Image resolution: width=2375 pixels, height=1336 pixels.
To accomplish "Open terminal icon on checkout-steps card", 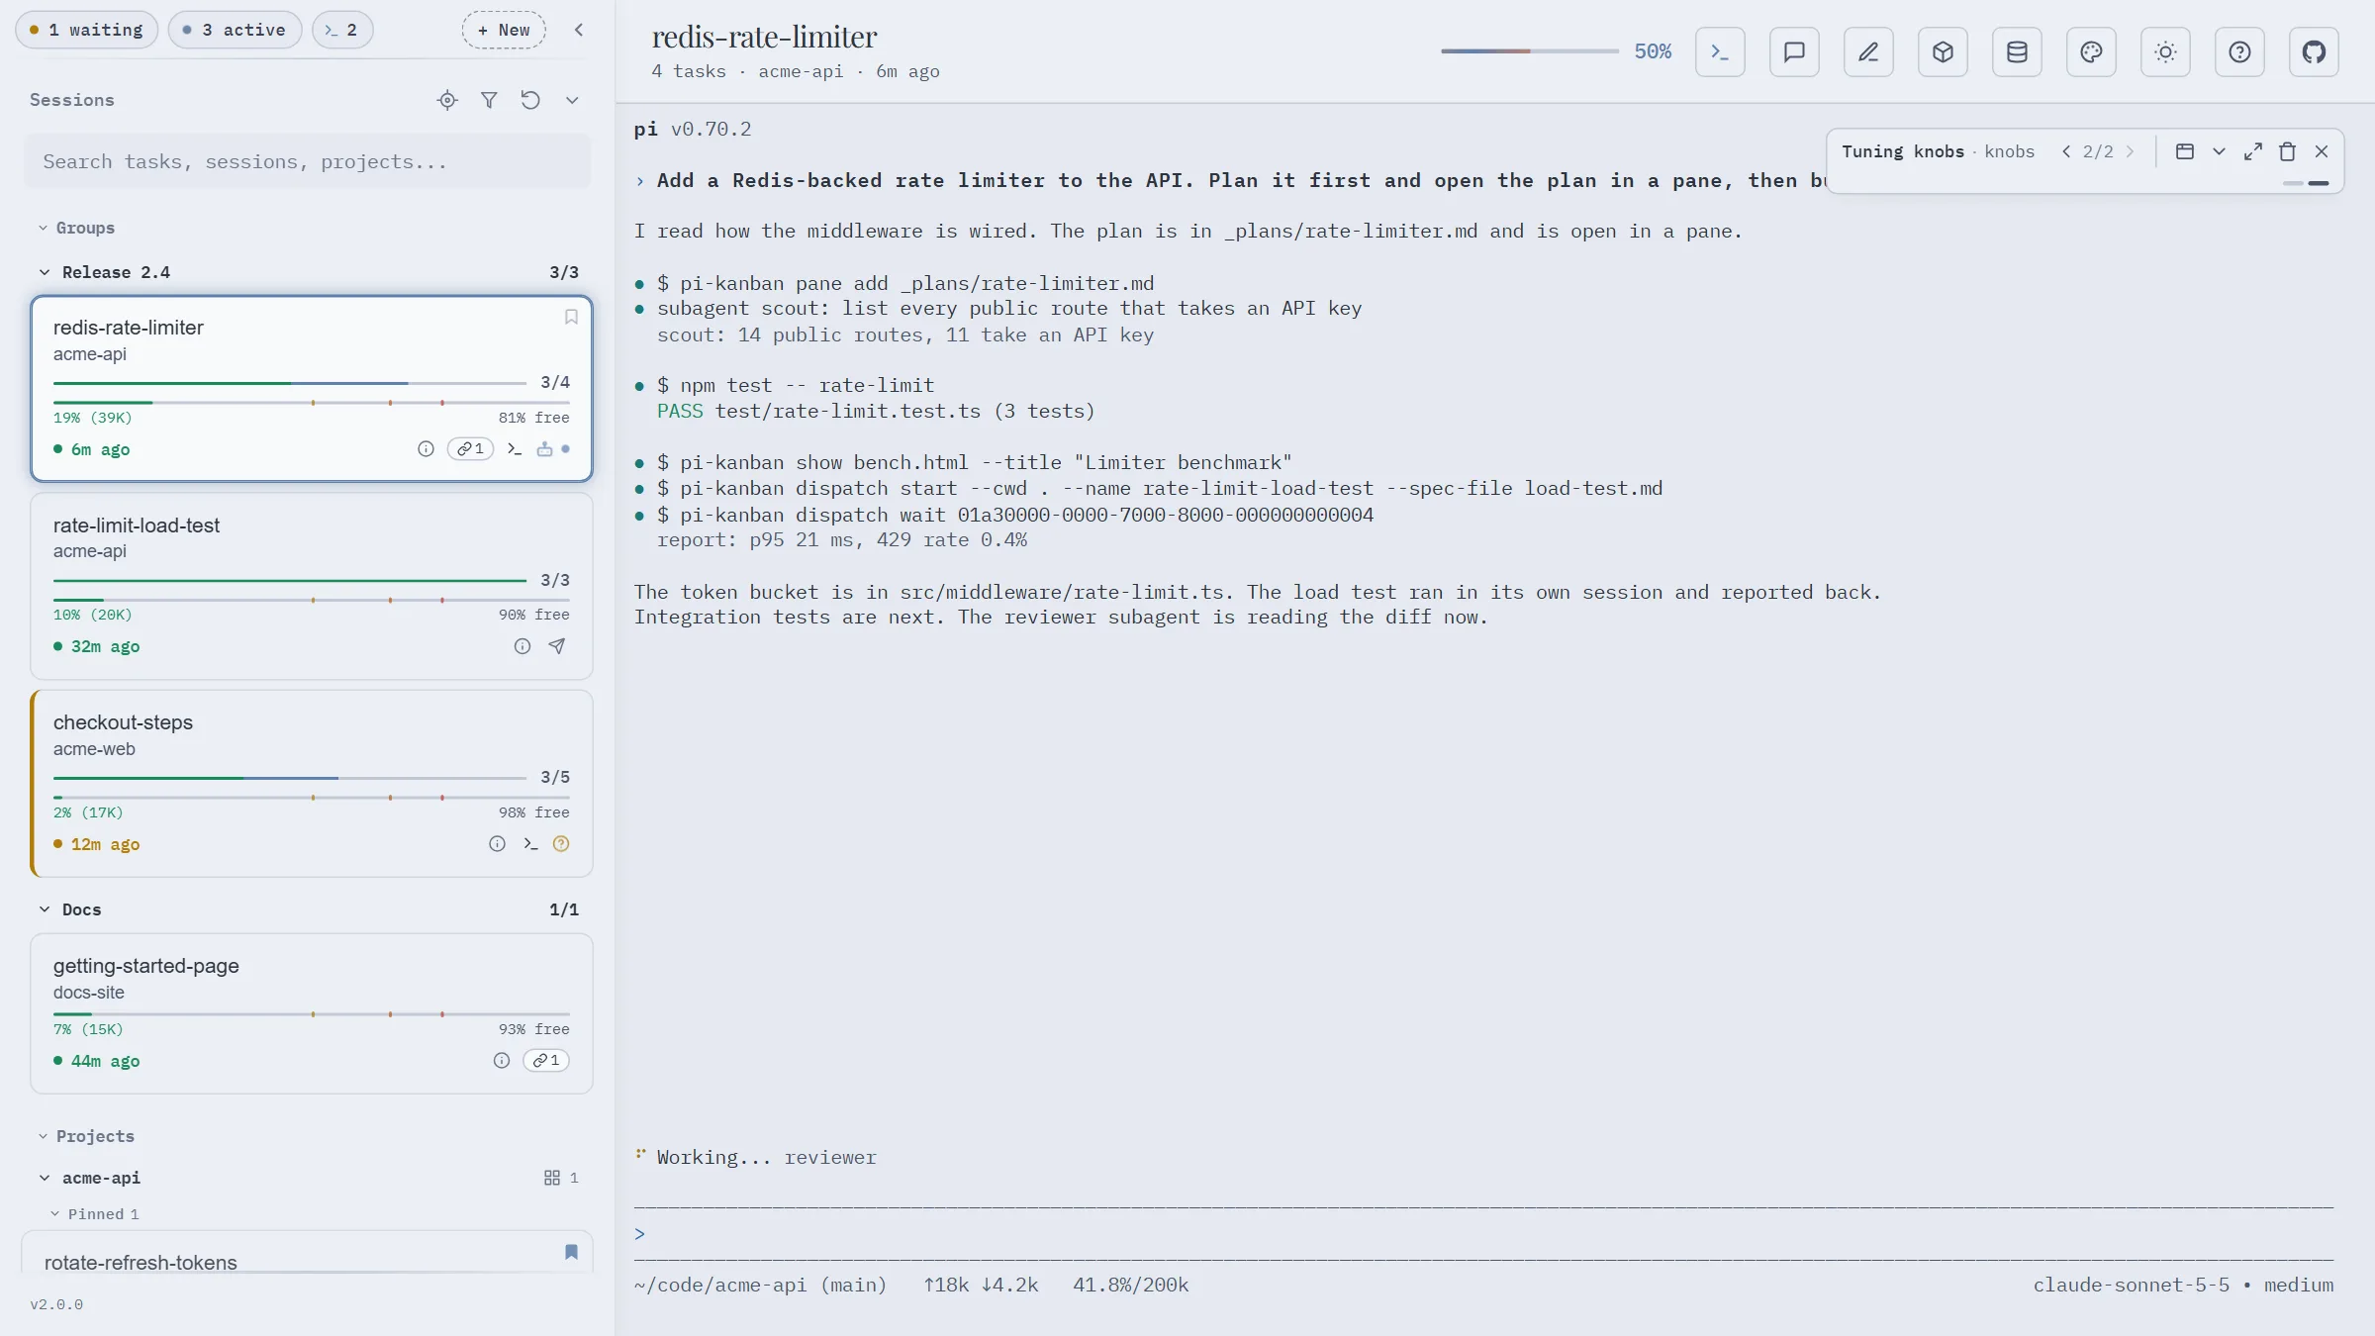I will (530, 844).
